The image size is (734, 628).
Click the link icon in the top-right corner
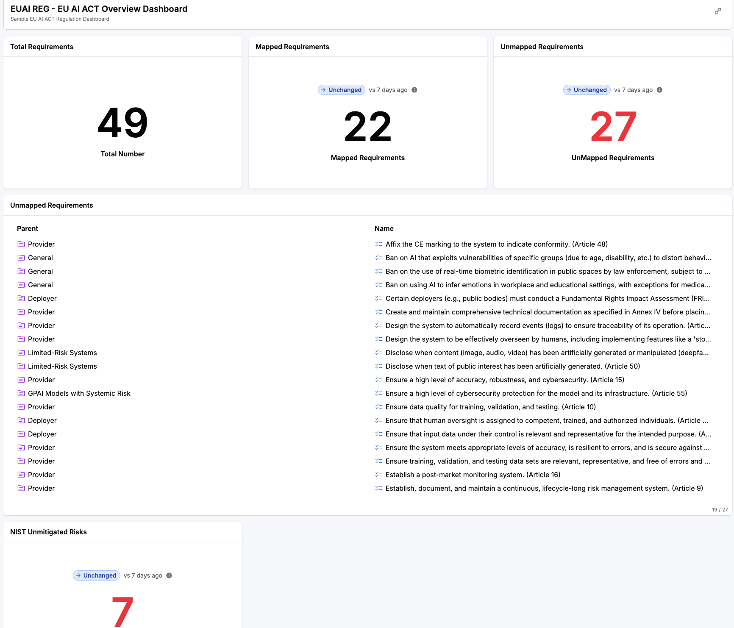(x=718, y=11)
